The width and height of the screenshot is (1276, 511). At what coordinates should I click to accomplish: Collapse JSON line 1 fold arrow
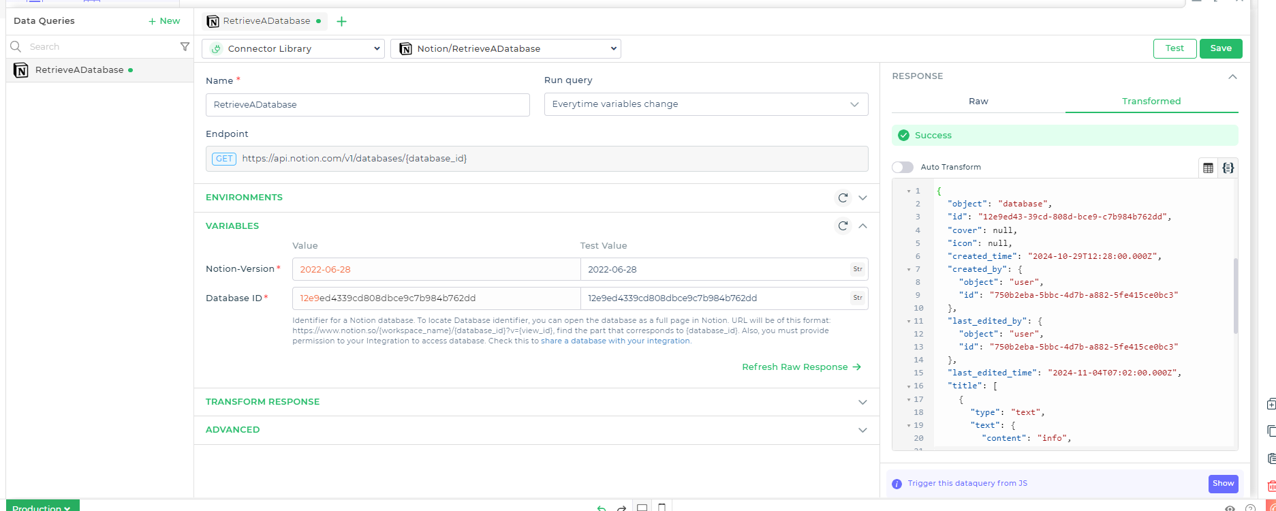[x=909, y=191]
